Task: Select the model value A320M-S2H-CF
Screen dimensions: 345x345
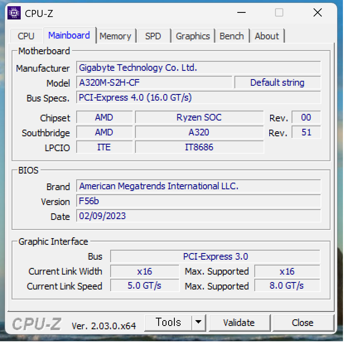Action: pyautogui.click(x=154, y=82)
